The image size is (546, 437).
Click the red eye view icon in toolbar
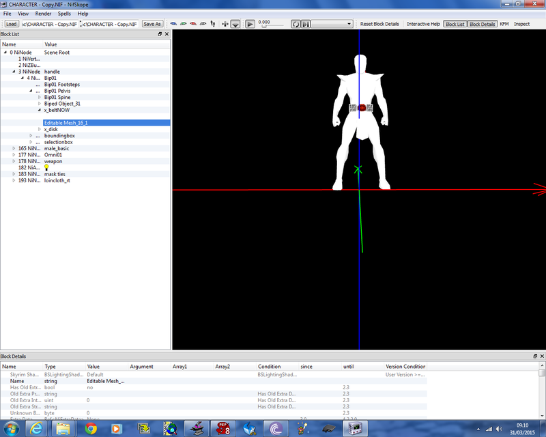coord(194,24)
